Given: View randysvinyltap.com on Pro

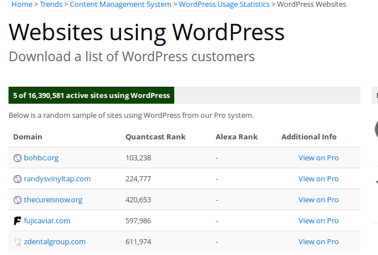Looking at the screenshot, I should [x=318, y=179].
